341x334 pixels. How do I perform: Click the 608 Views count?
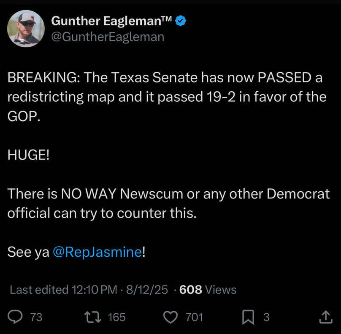[x=208, y=290]
